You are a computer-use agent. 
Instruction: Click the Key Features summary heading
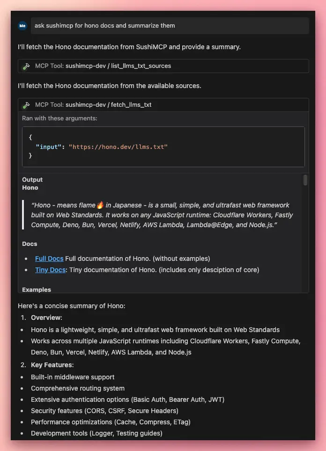[x=52, y=365]
